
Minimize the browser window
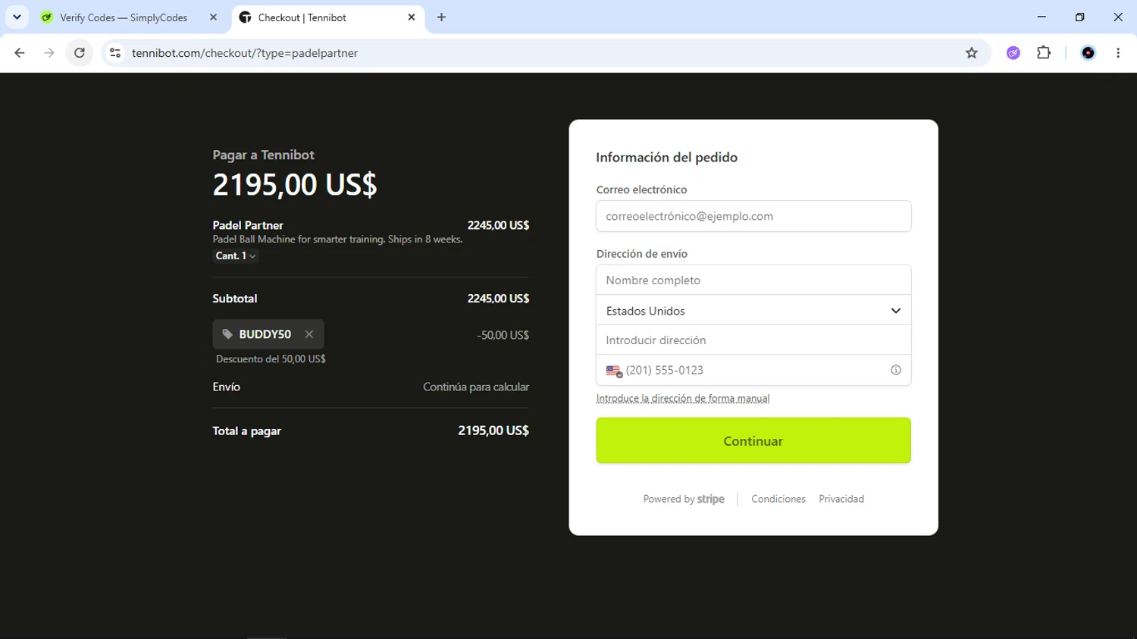point(1041,17)
